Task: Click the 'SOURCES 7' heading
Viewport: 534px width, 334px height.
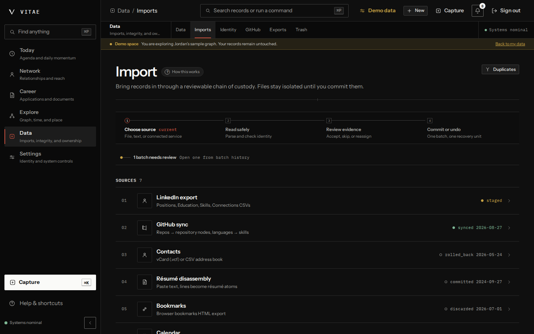Action: tap(129, 180)
